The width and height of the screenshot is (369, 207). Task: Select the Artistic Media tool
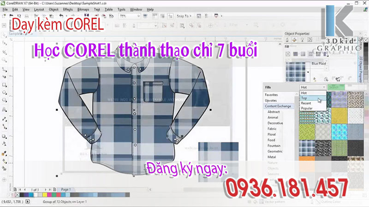pyautogui.click(x=4, y=77)
